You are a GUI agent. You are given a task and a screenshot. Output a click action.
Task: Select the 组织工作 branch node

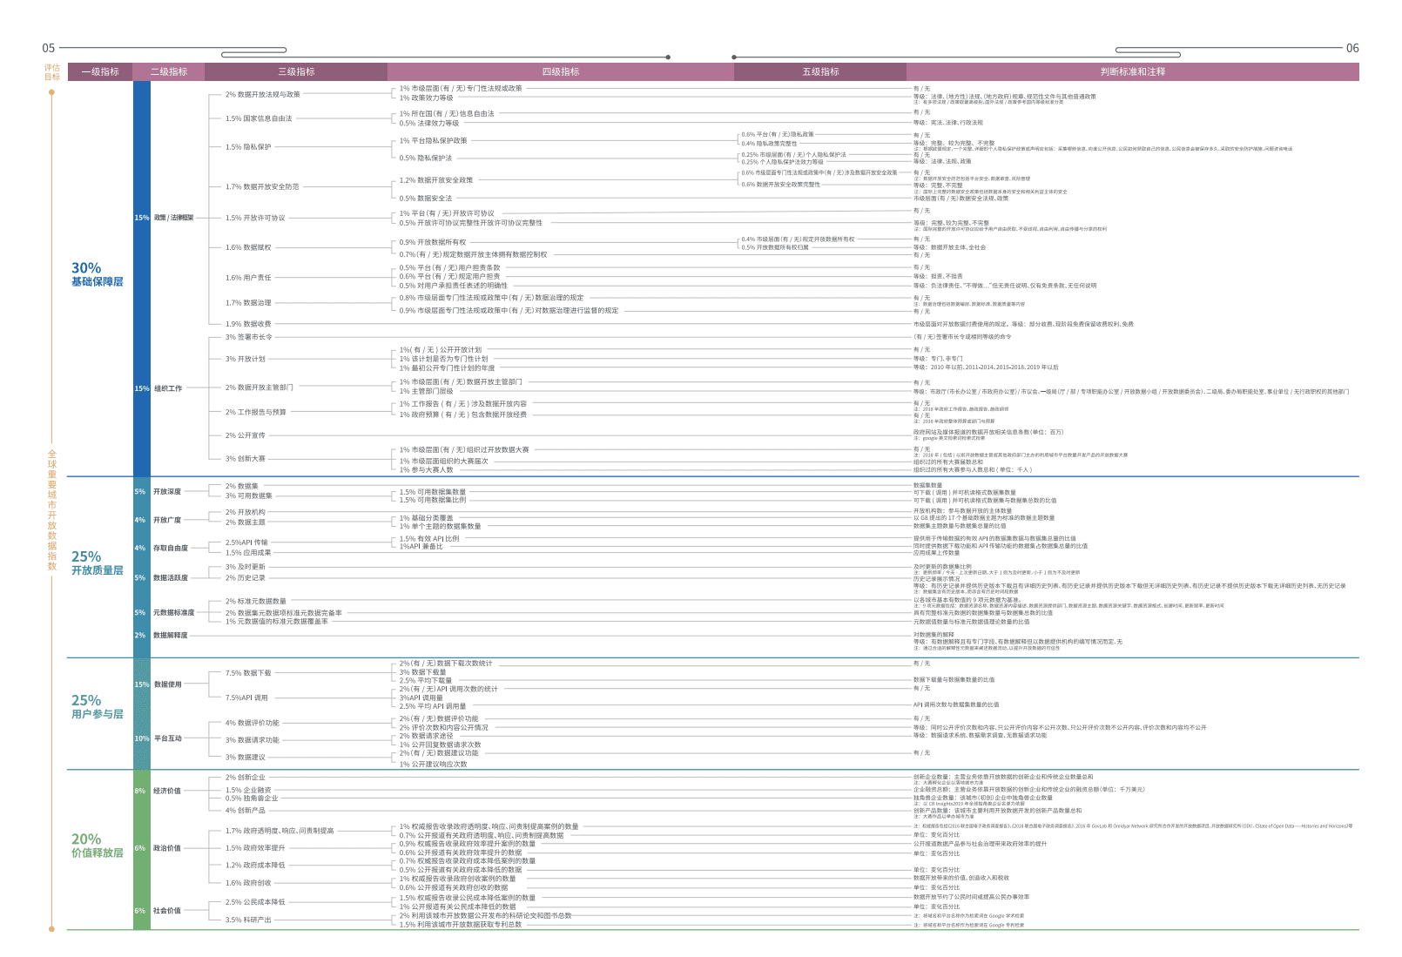pos(168,388)
